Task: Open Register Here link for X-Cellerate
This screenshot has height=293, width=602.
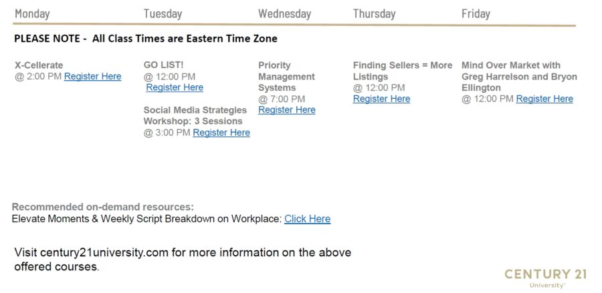Action: [x=92, y=77]
